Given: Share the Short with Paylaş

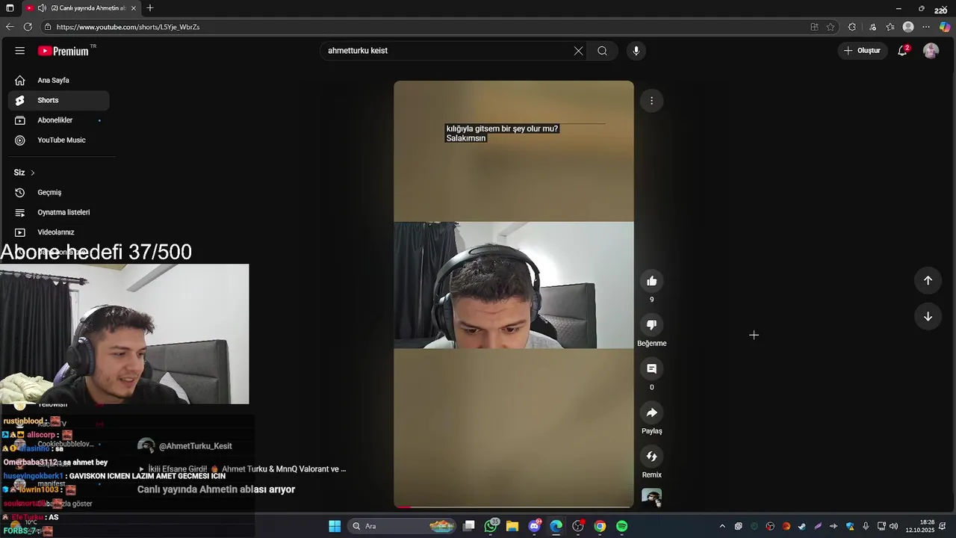Looking at the screenshot, I should (651, 412).
